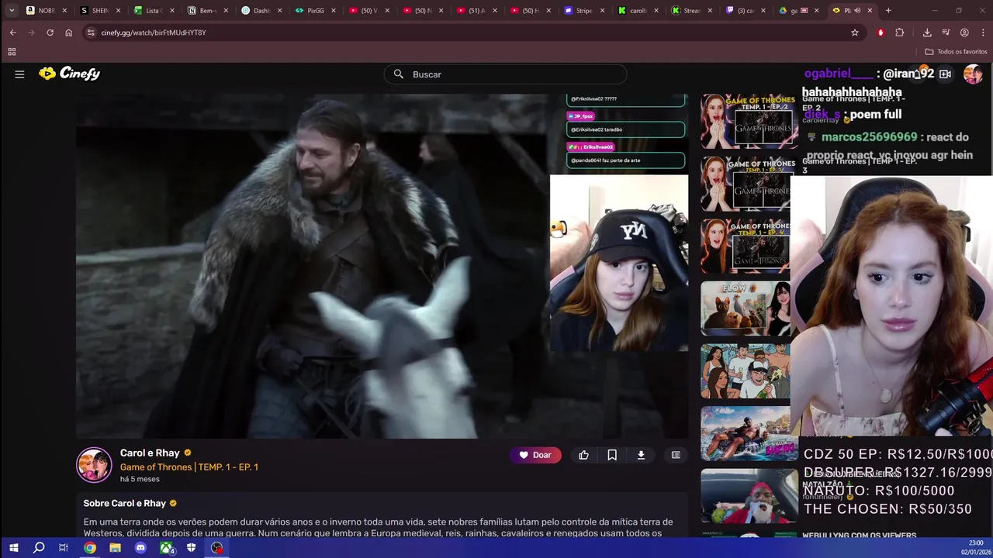
Task: Go forward in browser history
Action: [32, 33]
